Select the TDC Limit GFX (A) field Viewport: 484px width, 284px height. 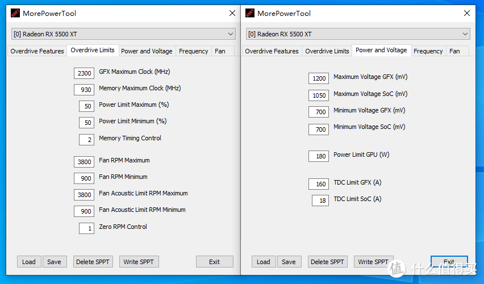[x=319, y=184]
